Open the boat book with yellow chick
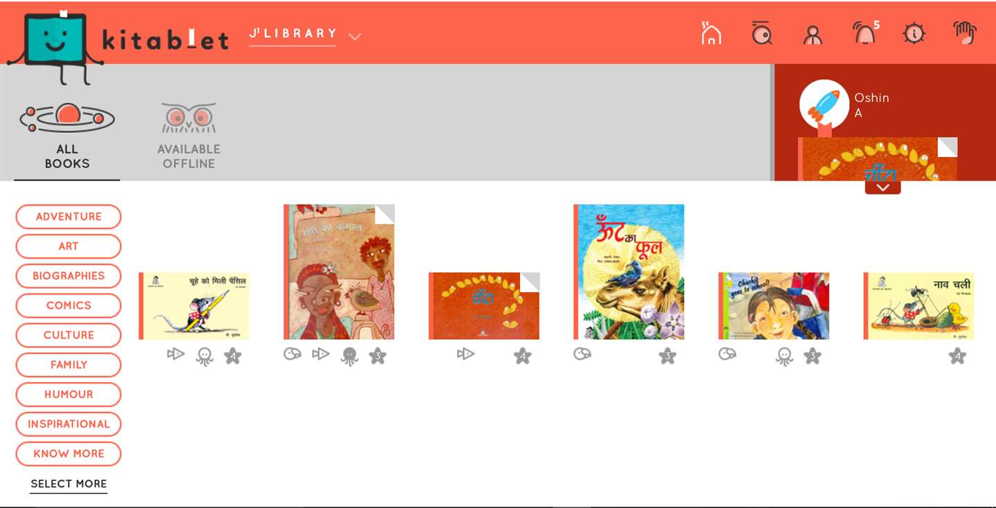 (x=919, y=306)
